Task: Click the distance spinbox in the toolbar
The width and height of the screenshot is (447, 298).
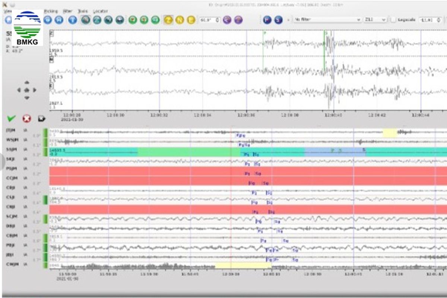Action: click(x=210, y=20)
